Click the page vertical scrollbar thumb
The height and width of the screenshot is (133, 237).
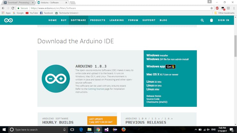(235, 46)
